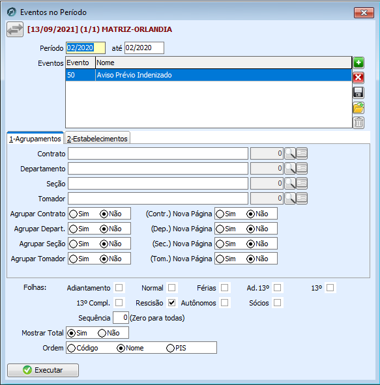Open the 1-Agrupamentos tab
This screenshot has height=385, width=380.
point(35,139)
